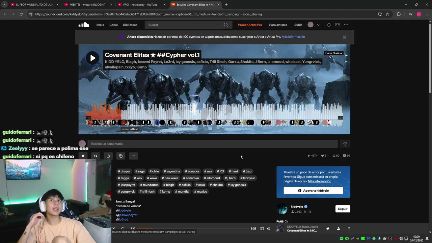The width and height of the screenshot is (432, 243).
Task: Click the address bar URL
Action: coord(148,14)
